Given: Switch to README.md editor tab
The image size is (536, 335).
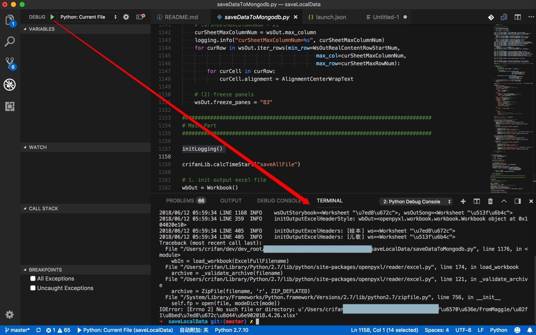Looking at the screenshot, I should point(177,17).
